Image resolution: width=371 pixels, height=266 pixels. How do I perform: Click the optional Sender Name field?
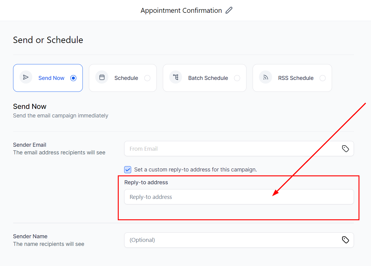tap(231, 240)
